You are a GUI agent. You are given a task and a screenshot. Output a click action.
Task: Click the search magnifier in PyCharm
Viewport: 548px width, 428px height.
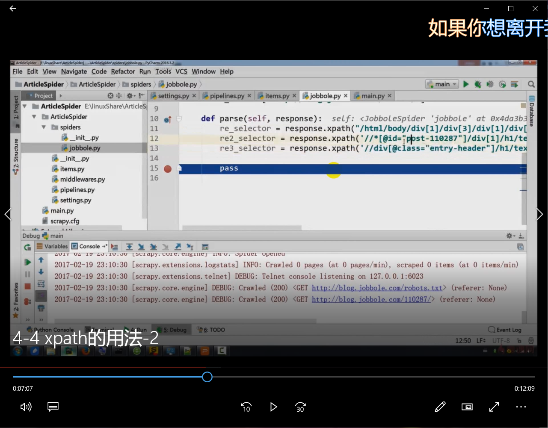point(531,84)
